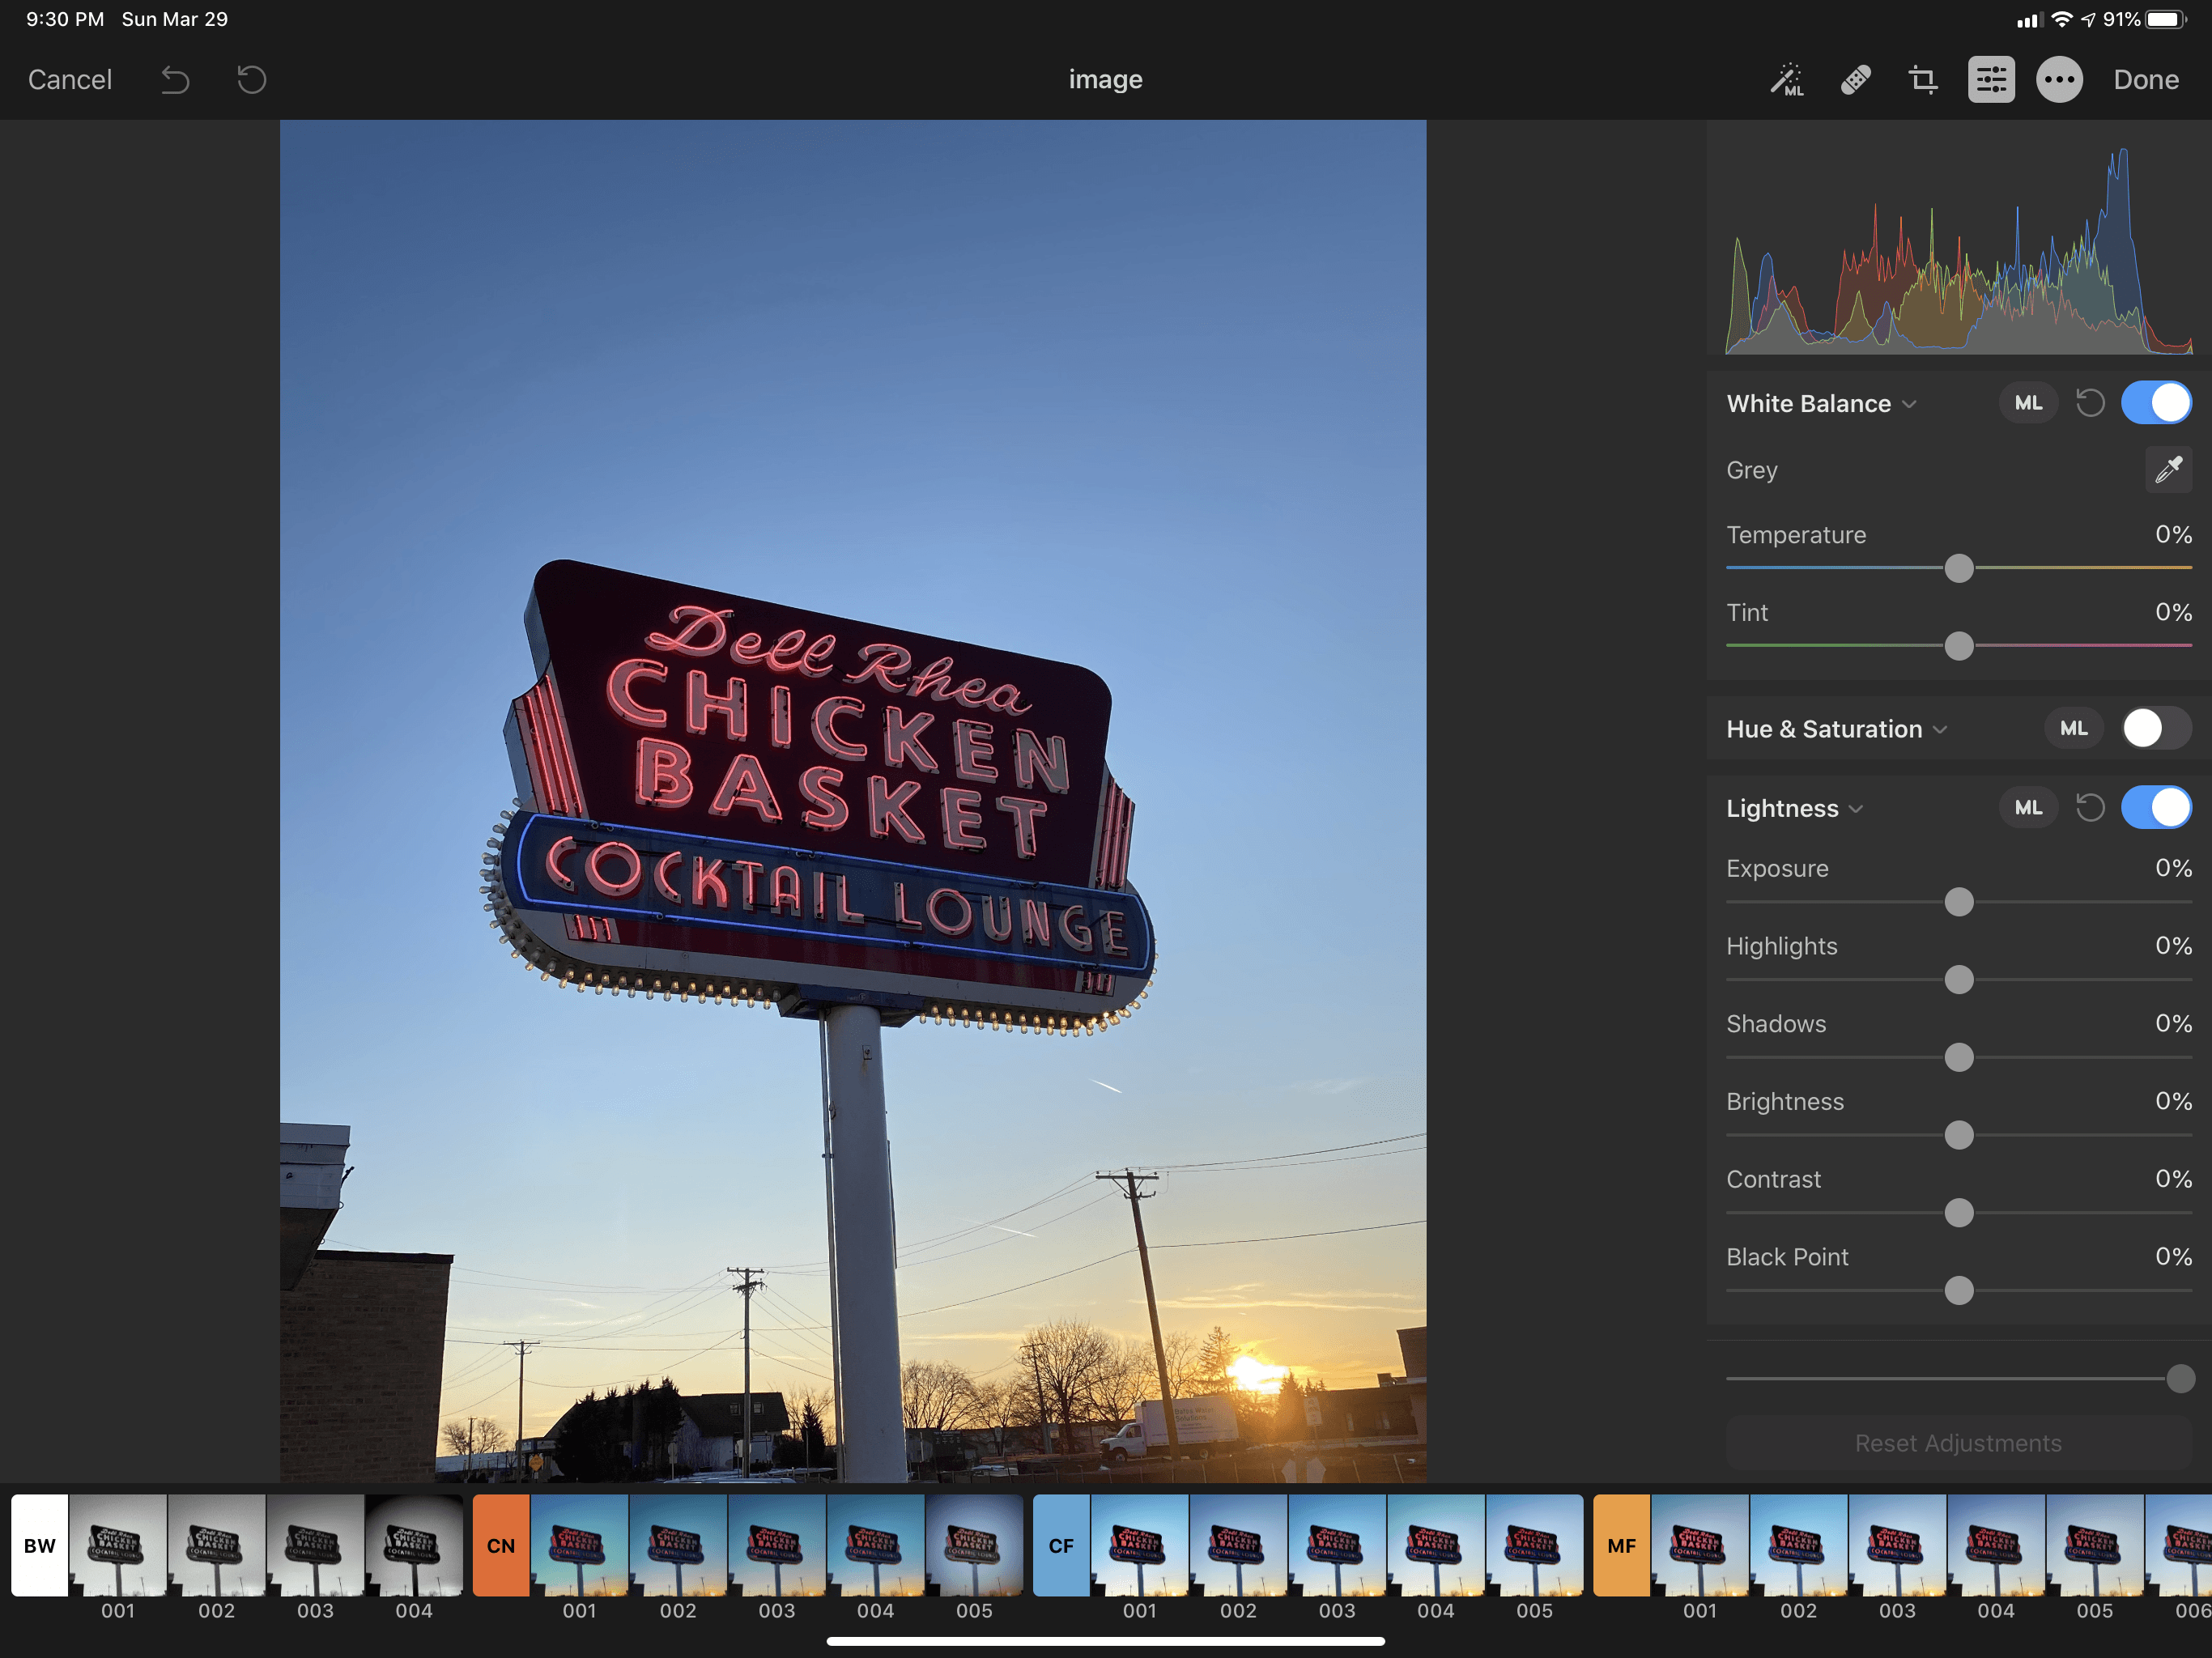Image resolution: width=2212 pixels, height=1658 pixels.
Task: Click the Brightness slider handle
Action: [x=1959, y=1135]
